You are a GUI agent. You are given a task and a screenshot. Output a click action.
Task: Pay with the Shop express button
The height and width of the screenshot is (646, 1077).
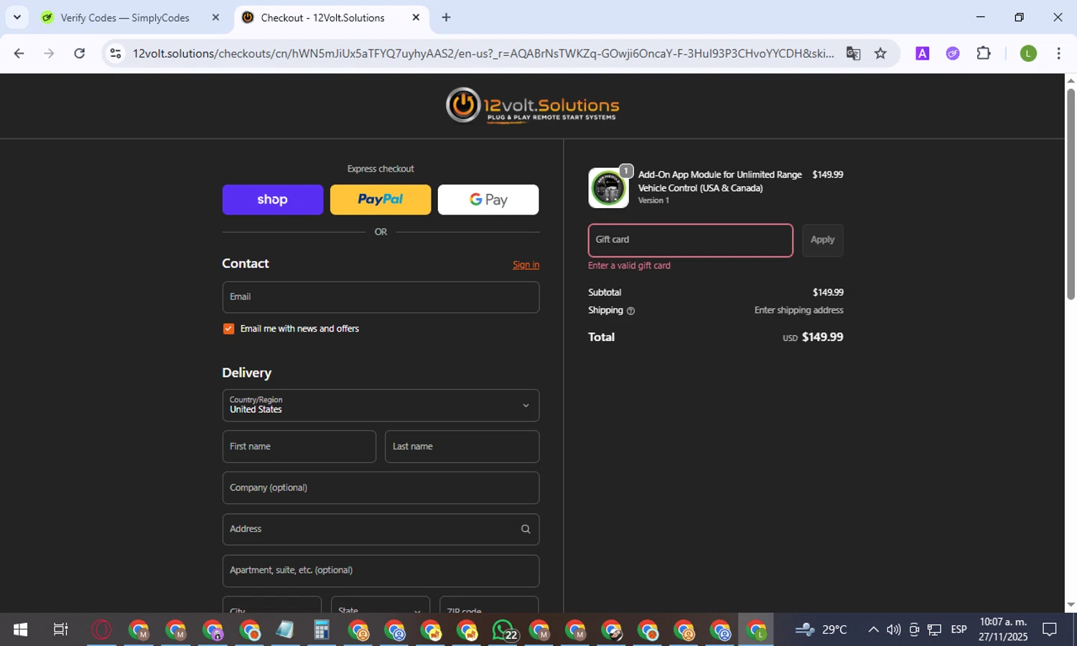click(x=273, y=200)
